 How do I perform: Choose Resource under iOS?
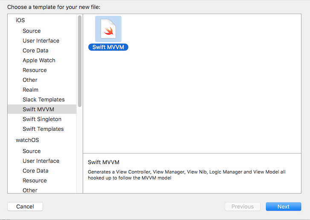pos(35,70)
